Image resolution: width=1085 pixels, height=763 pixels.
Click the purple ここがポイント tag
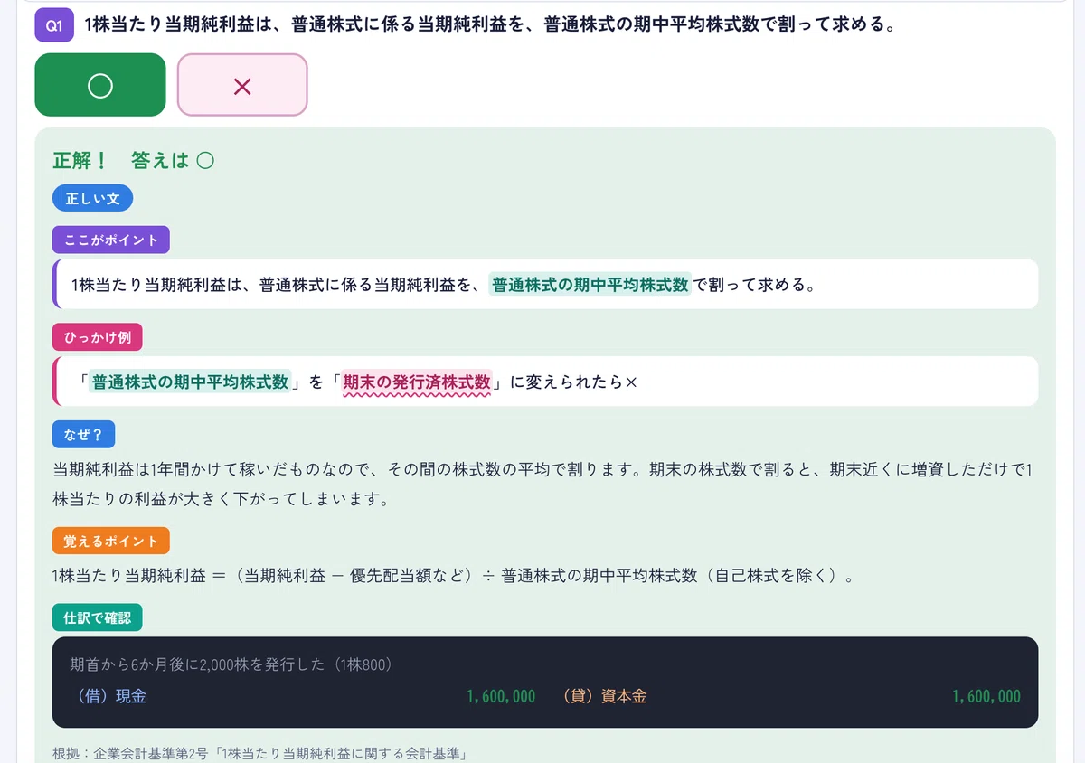[x=111, y=240]
